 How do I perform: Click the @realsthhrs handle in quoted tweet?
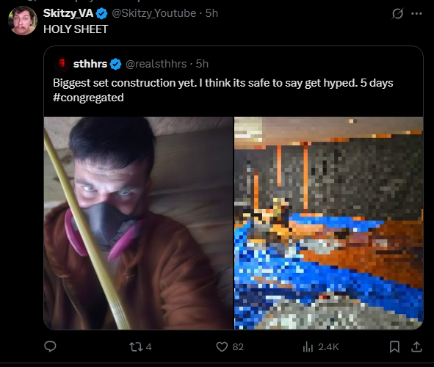click(x=156, y=64)
